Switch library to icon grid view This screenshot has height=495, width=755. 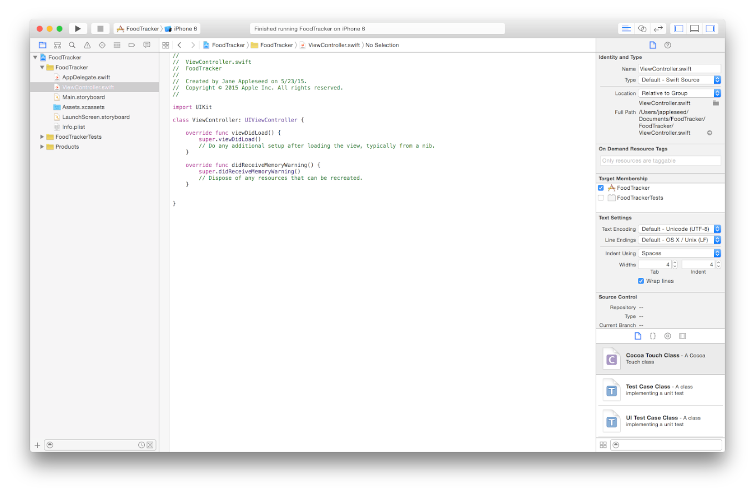(603, 445)
